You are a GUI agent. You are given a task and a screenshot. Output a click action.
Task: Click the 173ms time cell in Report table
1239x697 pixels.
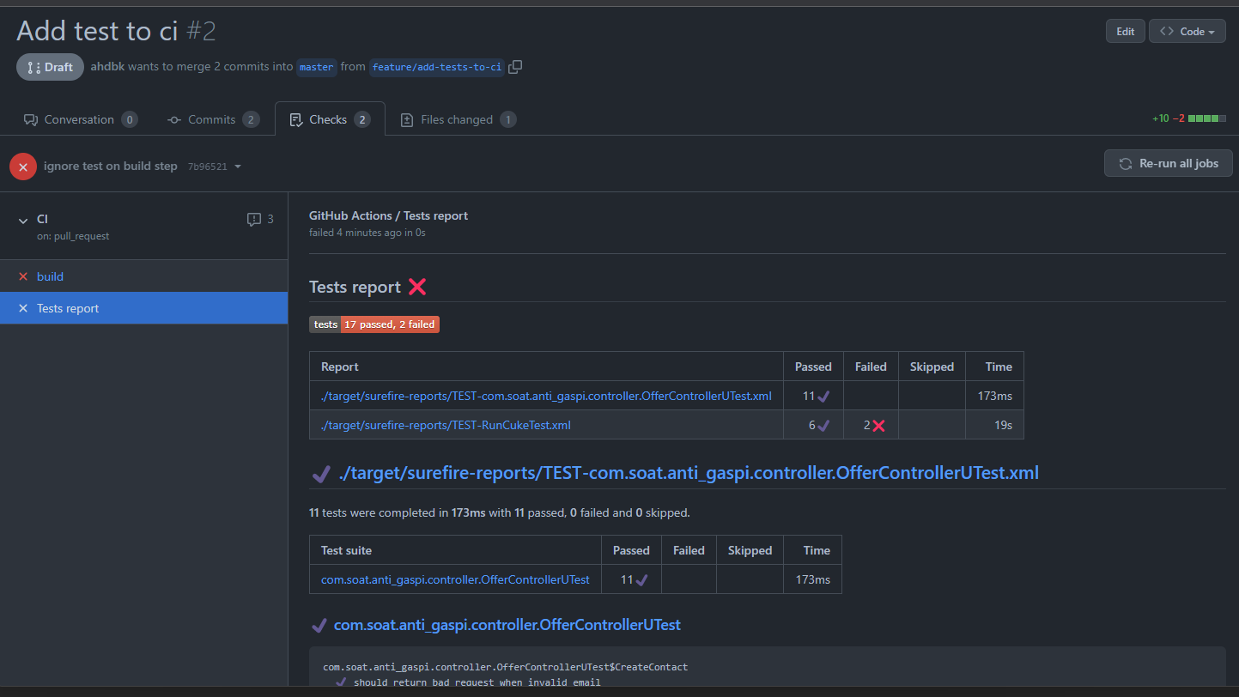pos(995,396)
